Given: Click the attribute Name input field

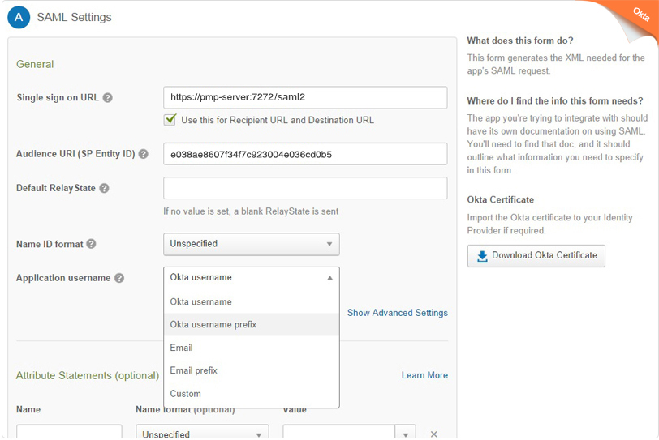Looking at the screenshot, I should pos(69,433).
